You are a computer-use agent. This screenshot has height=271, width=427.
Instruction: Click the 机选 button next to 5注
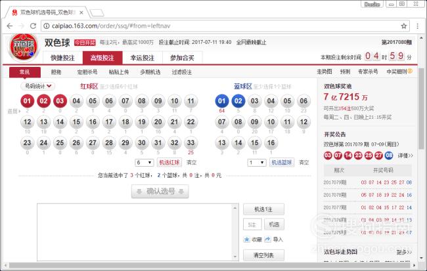pyautogui.click(x=274, y=224)
